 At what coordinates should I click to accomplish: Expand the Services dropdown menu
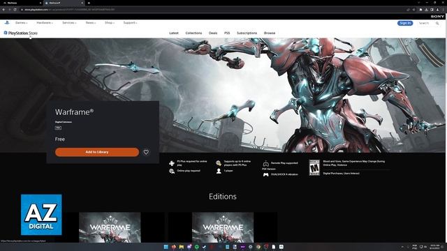(x=69, y=23)
